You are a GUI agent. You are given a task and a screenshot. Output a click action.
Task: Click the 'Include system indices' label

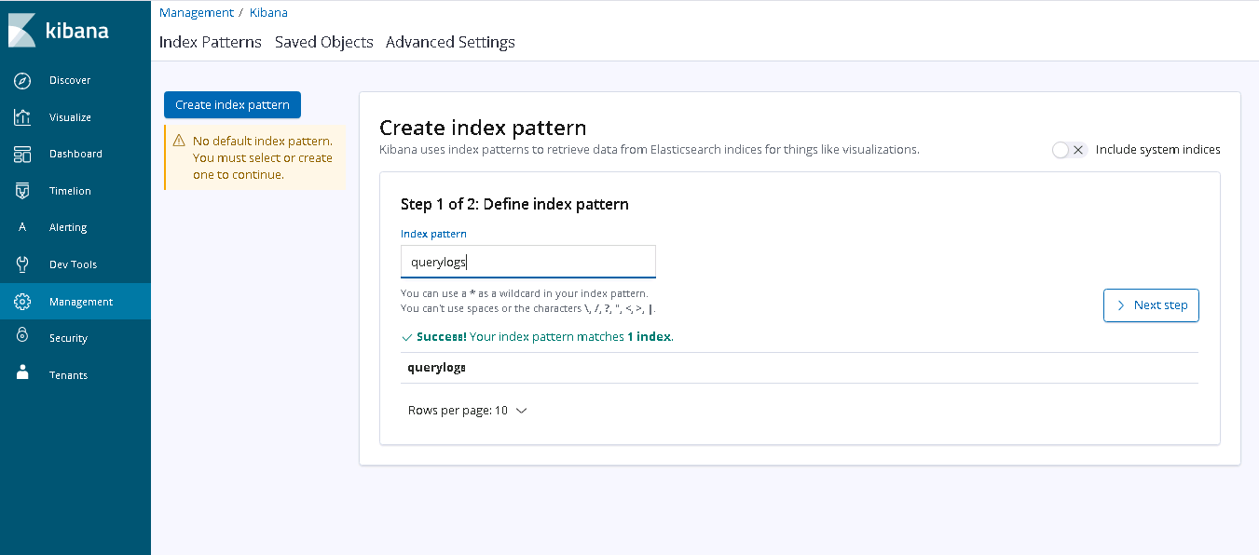pyautogui.click(x=1157, y=149)
